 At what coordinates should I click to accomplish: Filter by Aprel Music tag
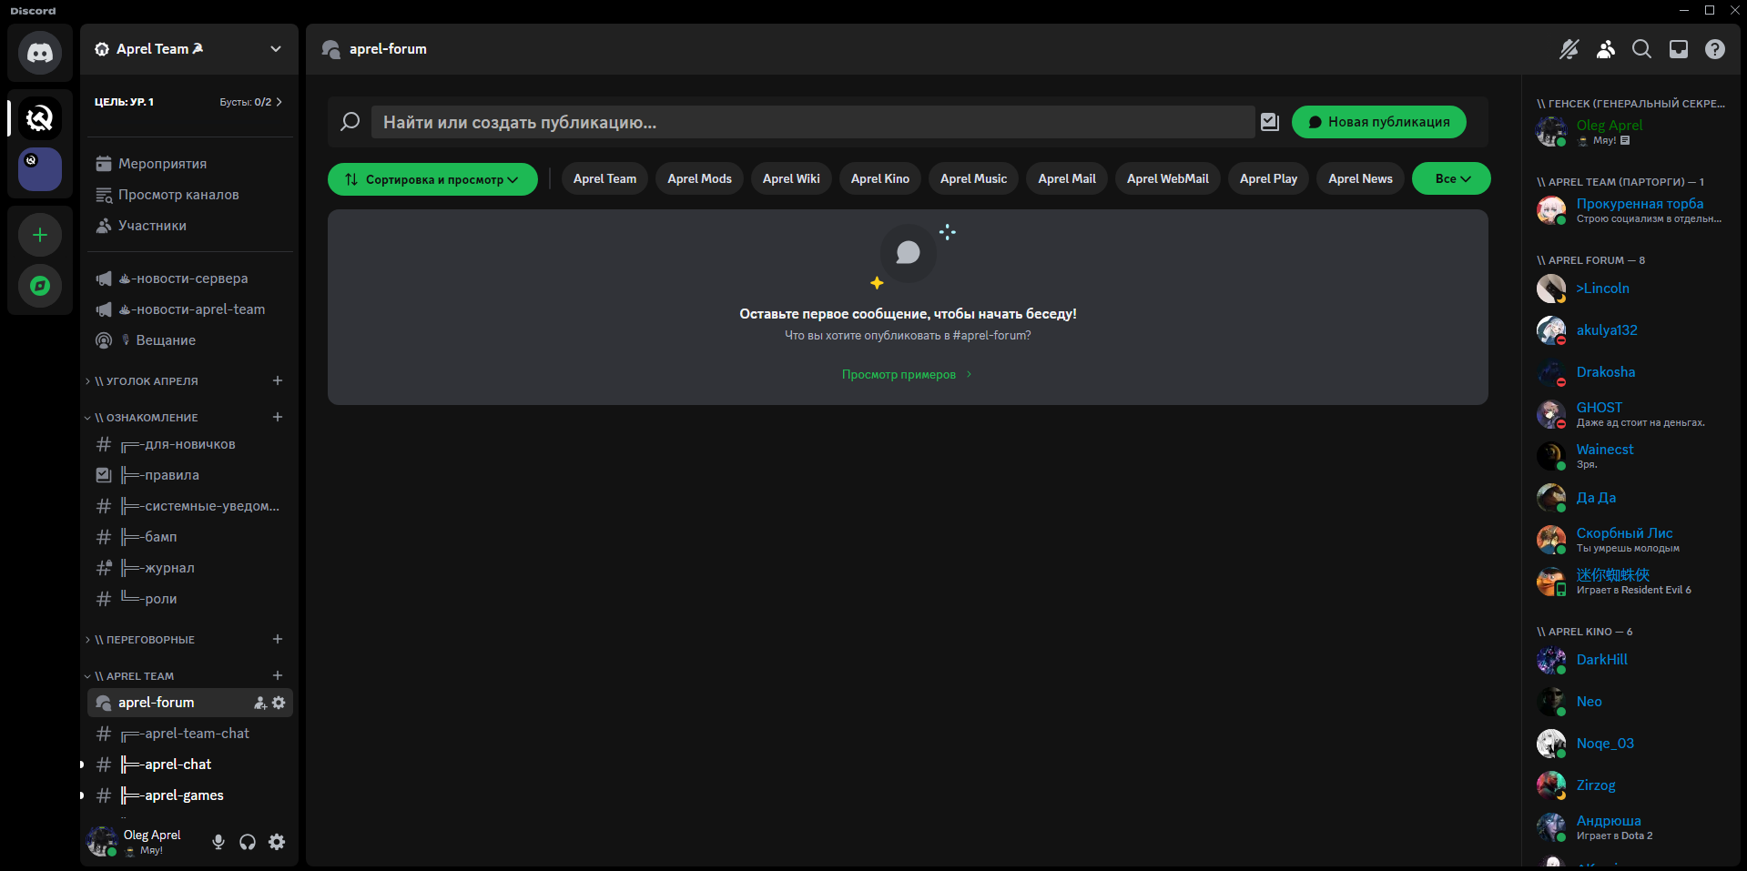click(973, 178)
